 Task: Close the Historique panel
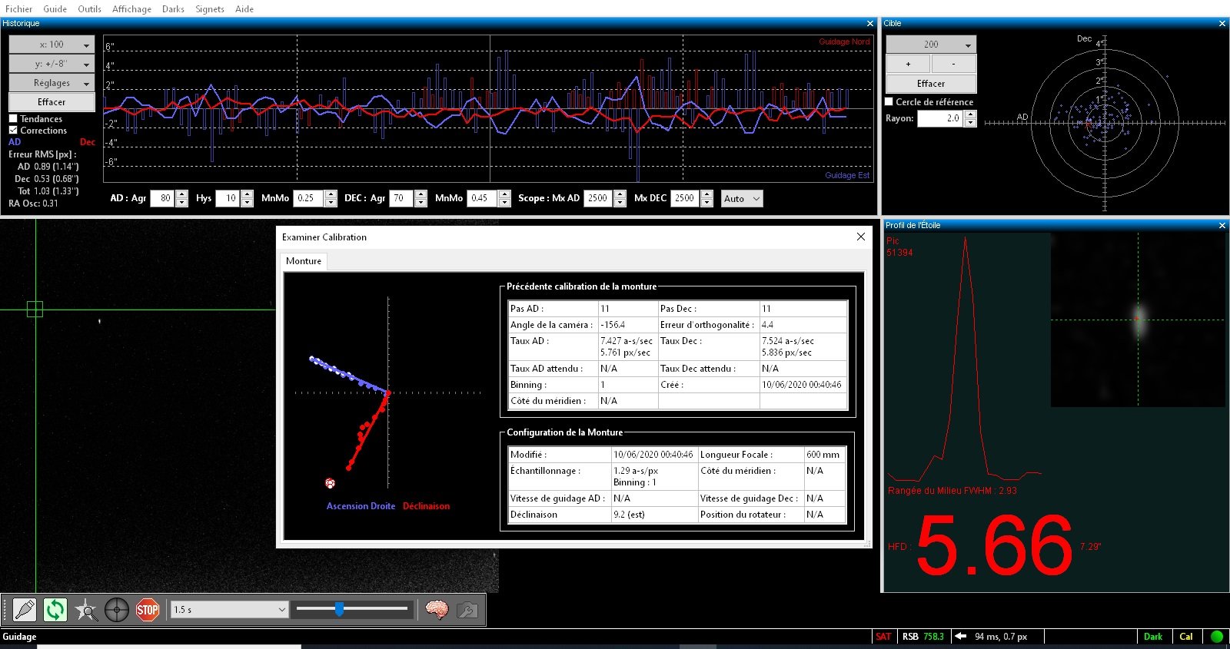[870, 24]
